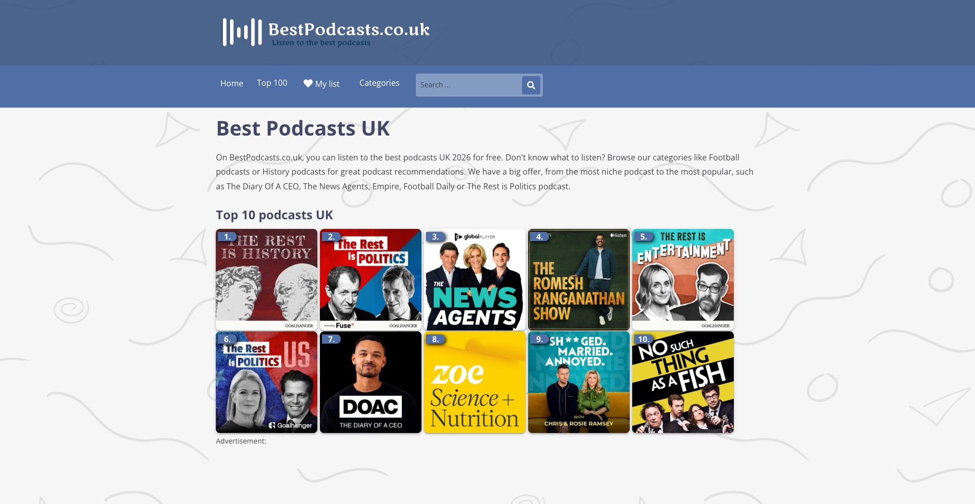Open the Shagged Married Annoyed podcast cover

tap(578, 382)
